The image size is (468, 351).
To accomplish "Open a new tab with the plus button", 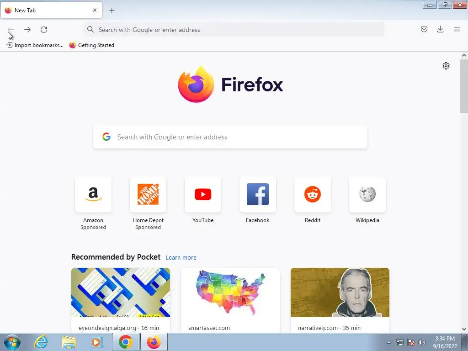I will pos(112,11).
